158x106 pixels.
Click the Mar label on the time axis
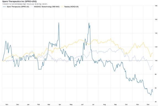click(x=49, y=105)
